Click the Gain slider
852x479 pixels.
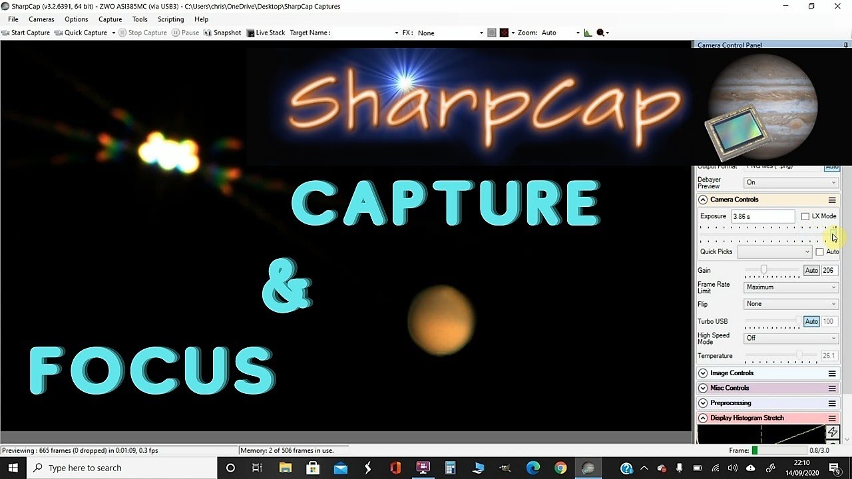point(772,270)
